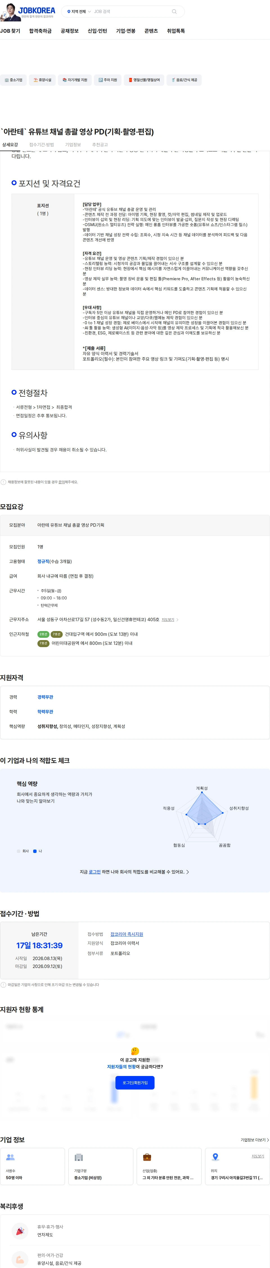Image resolution: width=270 pixels, height=1268 pixels.
Task: Click the info icon beside 마감일은 기업의 사정
Action: coord(3,984)
